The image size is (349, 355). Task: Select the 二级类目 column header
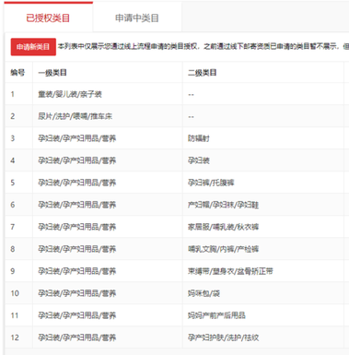(202, 73)
